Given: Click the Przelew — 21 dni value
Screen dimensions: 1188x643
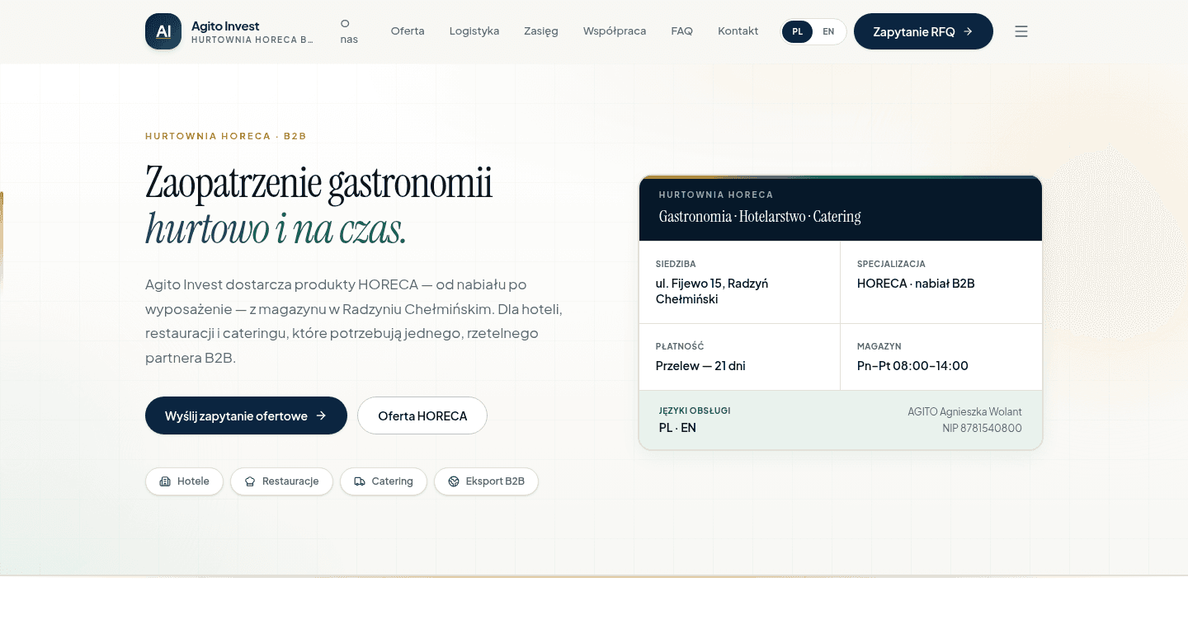Looking at the screenshot, I should (700, 366).
